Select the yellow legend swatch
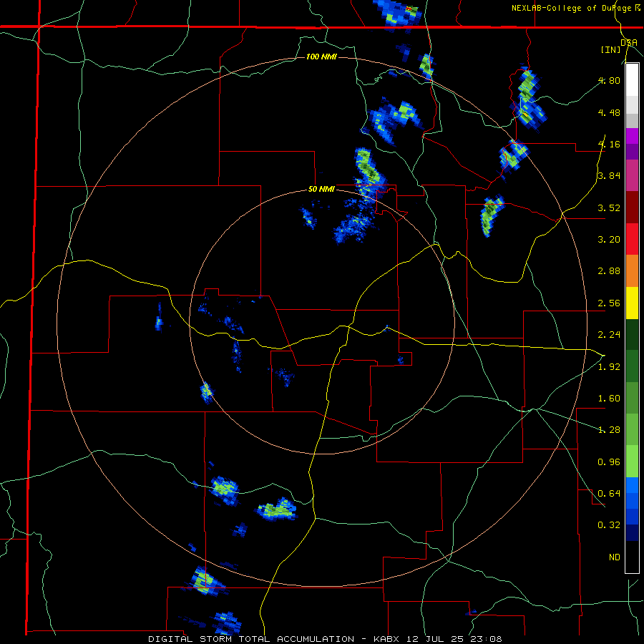644x644 pixels. 632,303
